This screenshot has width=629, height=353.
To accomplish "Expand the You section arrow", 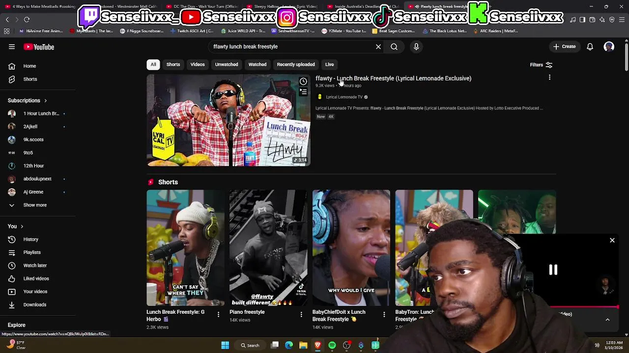I will (22, 227).
